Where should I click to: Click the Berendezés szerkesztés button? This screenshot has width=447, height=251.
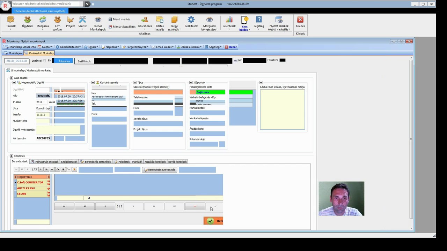pyautogui.click(x=160, y=170)
